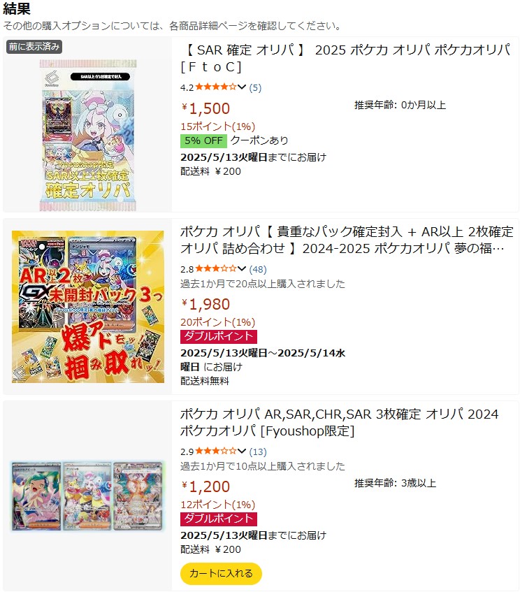Click the ¥1,980 price link
Screen dimensions: 520x592
[205, 304]
